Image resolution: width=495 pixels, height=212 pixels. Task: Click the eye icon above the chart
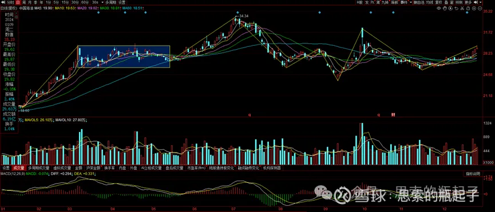tap(439, 8)
